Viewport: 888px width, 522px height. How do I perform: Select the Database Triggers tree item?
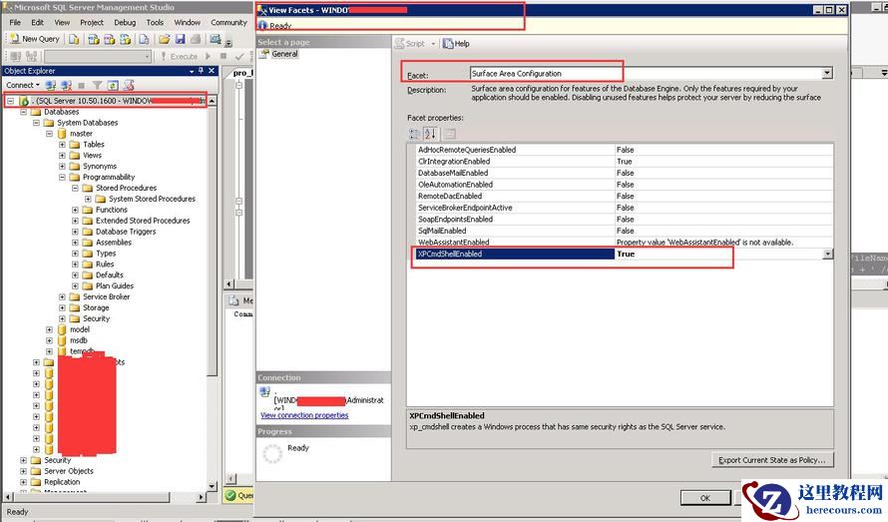125,232
